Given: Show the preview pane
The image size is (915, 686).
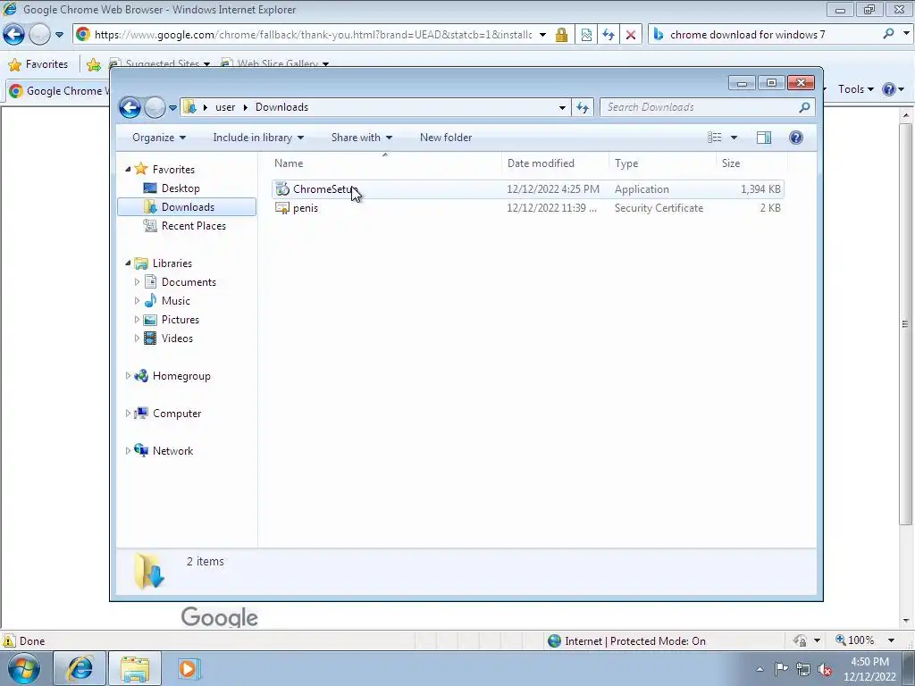Looking at the screenshot, I should point(764,137).
